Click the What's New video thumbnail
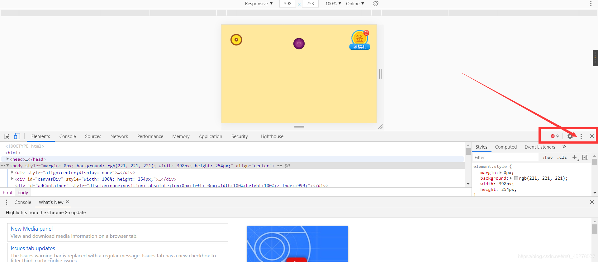The height and width of the screenshot is (262, 598). click(297, 244)
